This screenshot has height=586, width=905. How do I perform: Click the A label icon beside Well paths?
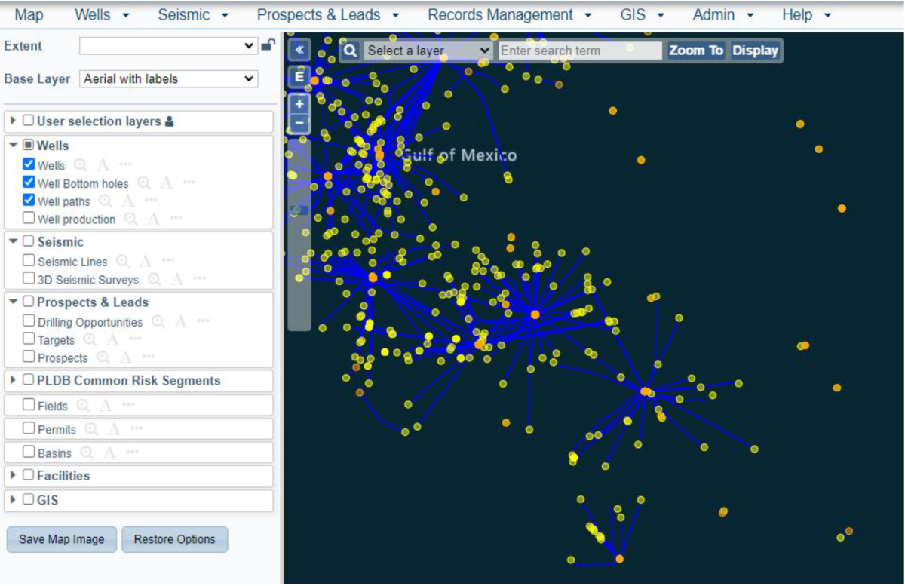pos(127,201)
